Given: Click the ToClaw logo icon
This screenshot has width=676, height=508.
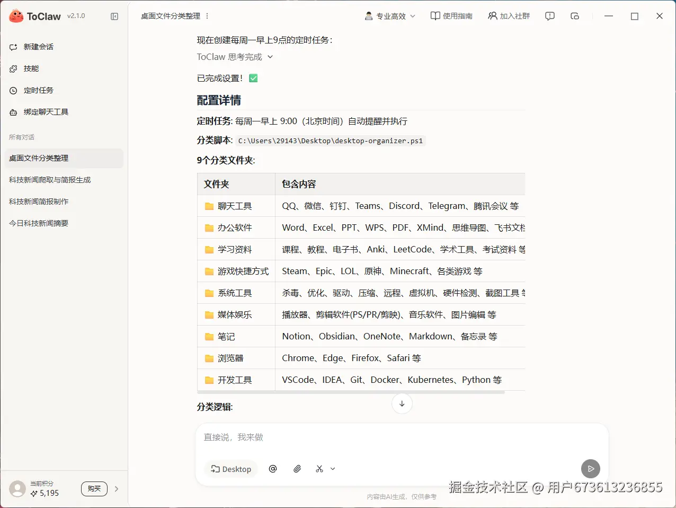Looking at the screenshot, I should 16,16.
